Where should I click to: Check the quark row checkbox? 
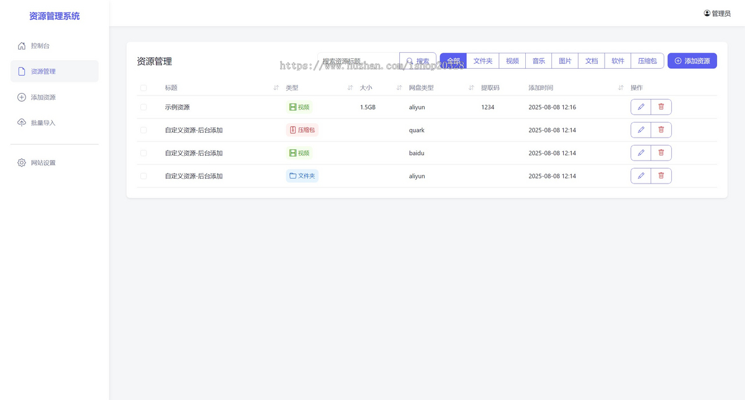(143, 130)
